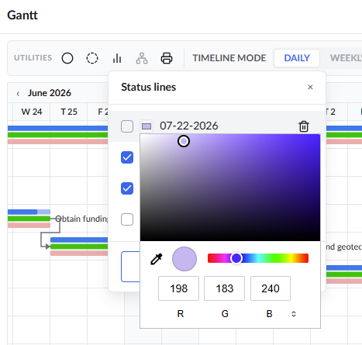Uncheck the second status line checkbox

(x=127, y=157)
